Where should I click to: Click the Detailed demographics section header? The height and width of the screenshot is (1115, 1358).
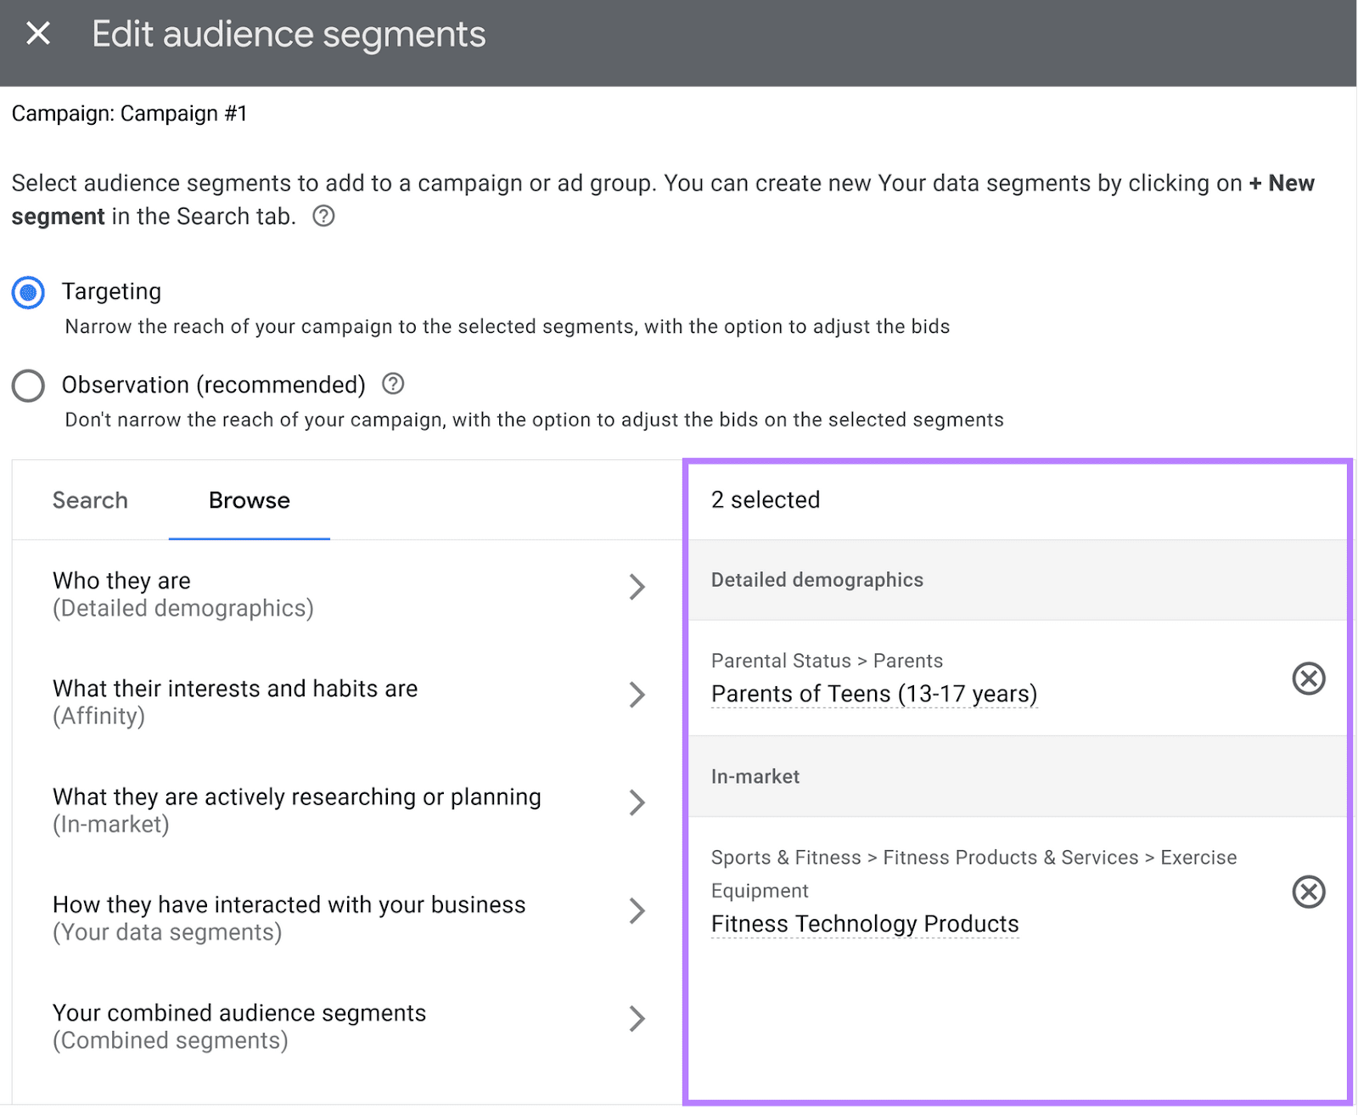(x=816, y=580)
